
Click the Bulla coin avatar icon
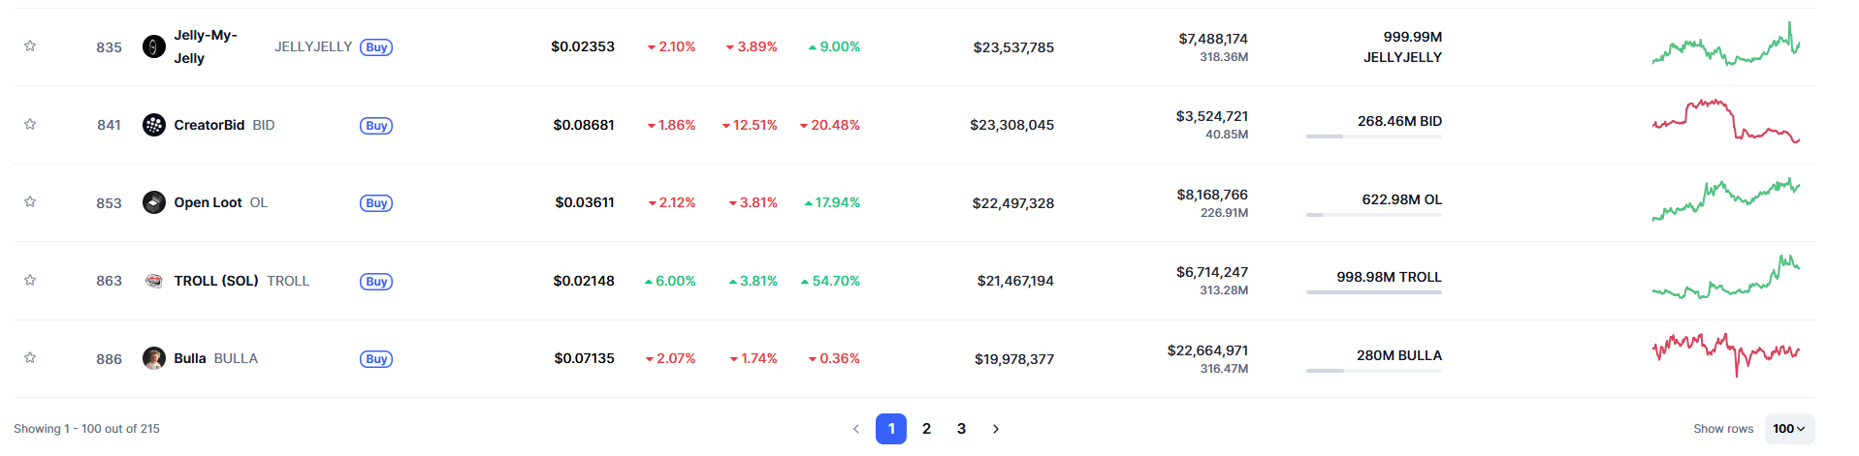tap(154, 358)
